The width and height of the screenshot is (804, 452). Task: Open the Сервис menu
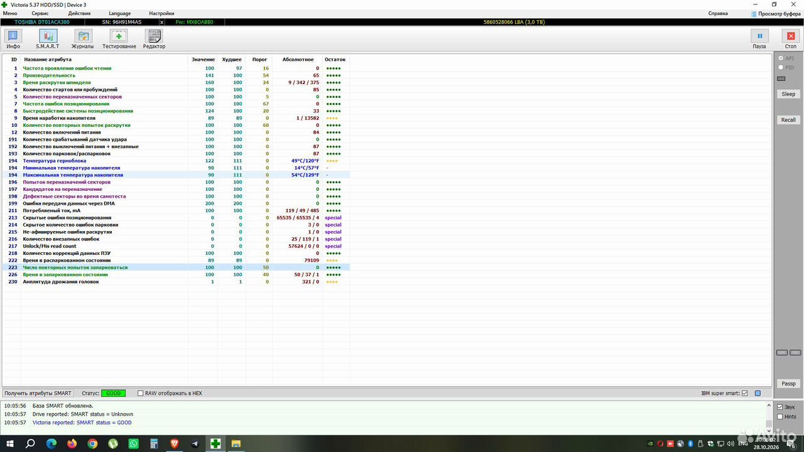40,13
